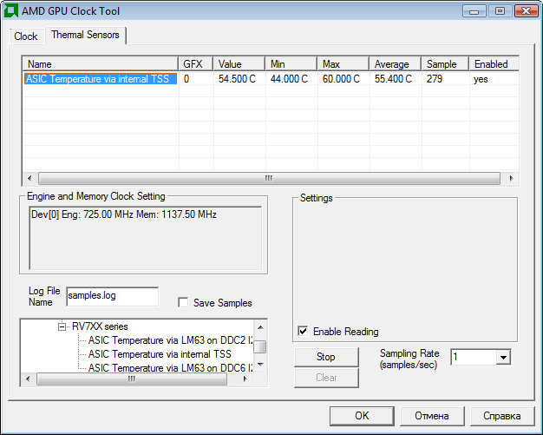Viewport: 543px width, 435px height.
Task: Open the Sampling Rate dropdown
Action: point(503,357)
